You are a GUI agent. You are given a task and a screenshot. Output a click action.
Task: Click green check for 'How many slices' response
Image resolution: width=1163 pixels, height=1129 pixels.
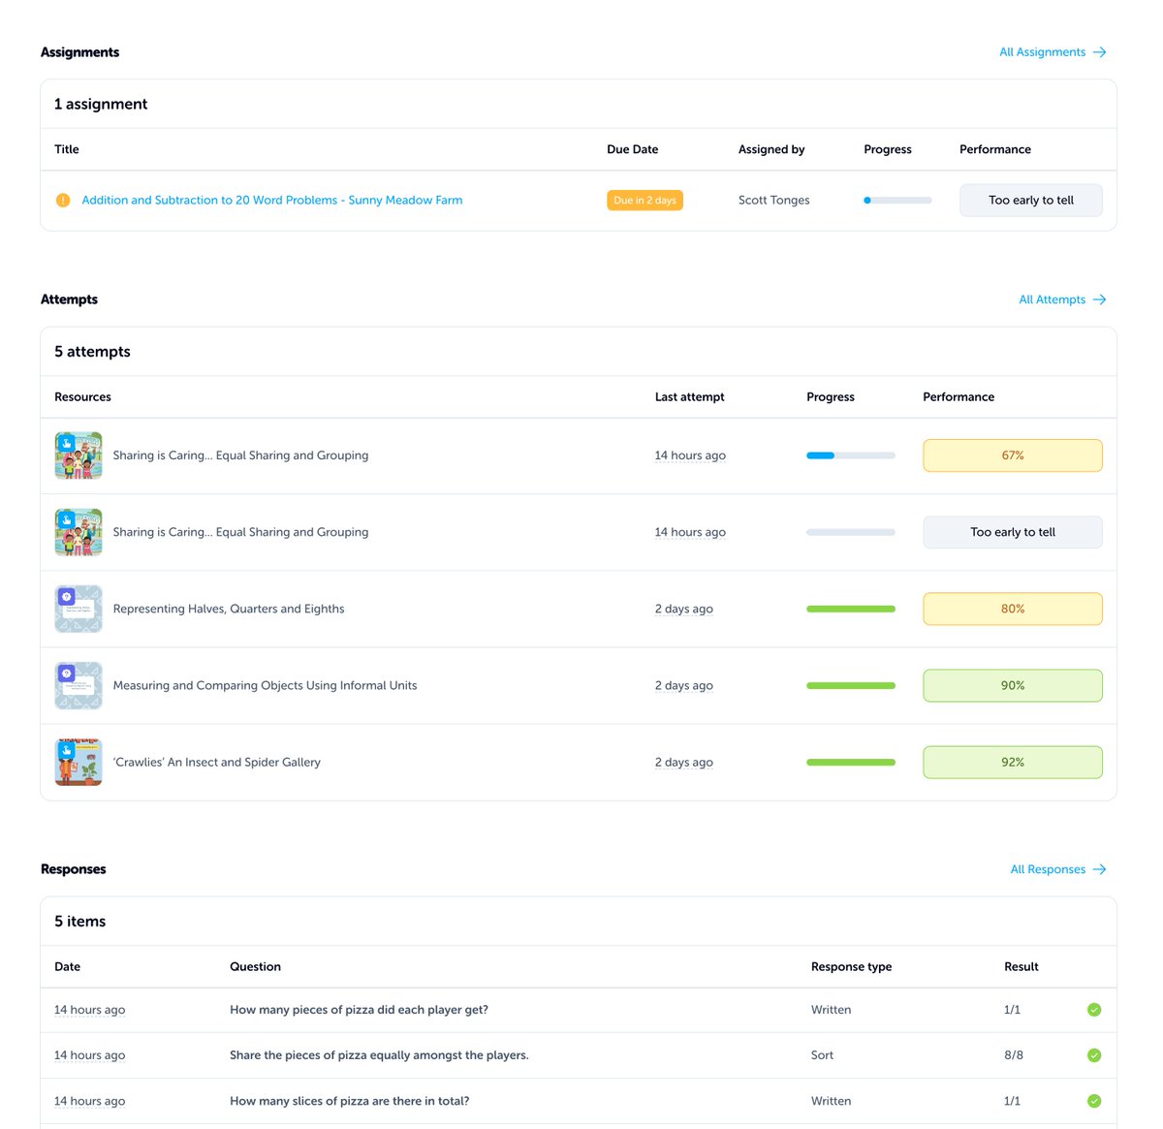1094,1101
